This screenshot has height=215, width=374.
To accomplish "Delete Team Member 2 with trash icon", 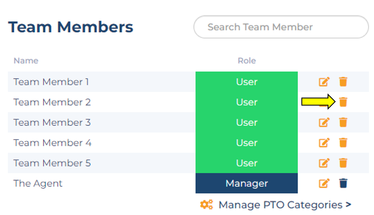I will (x=343, y=102).
